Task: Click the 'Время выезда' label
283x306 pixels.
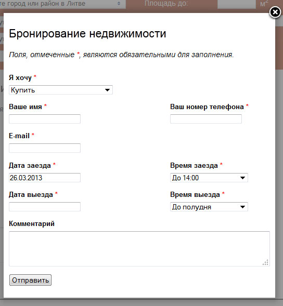Action: click(195, 195)
